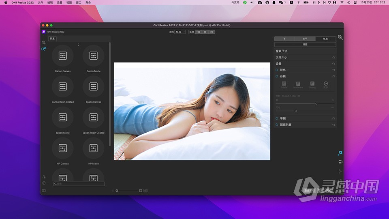Reset the 画廊包裹 pane
The image size is (389, 219).
[x=333, y=125]
